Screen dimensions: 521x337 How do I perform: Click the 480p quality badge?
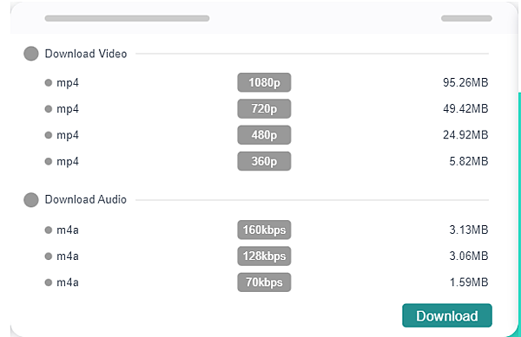pyautogui.click(x=264, y=135)
